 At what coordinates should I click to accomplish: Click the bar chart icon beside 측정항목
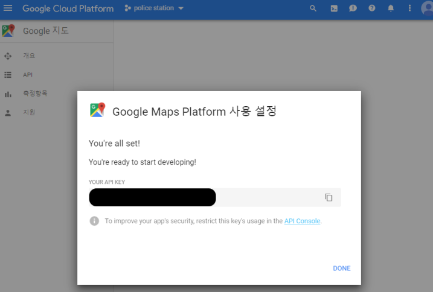coord(8,94)
